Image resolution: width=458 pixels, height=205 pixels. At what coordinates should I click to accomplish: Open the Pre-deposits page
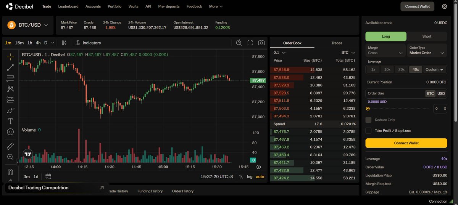(x=169, y=6)
